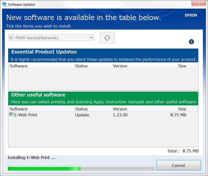The image size is (208, 176).
Task: Click the Installing E-Web Print status text
Action: (x=32, y=157)
